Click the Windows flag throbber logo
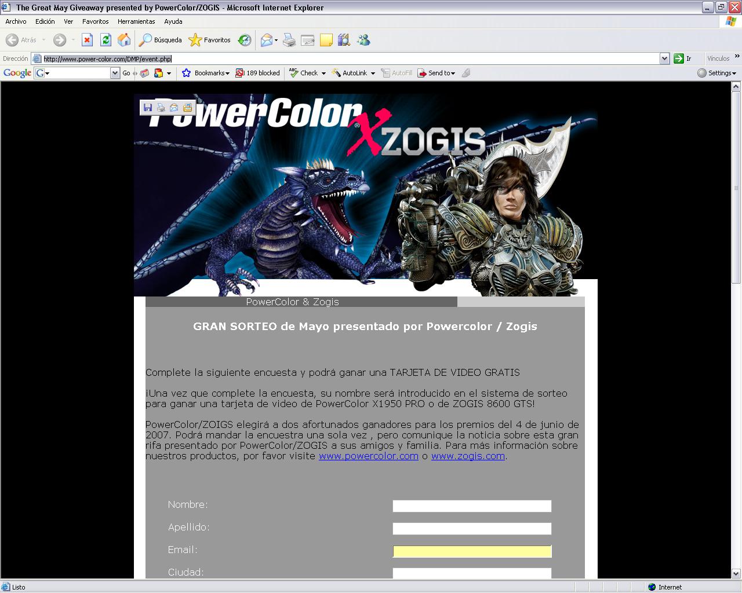This screenshot has height=593, width=742. click(731, 21)
